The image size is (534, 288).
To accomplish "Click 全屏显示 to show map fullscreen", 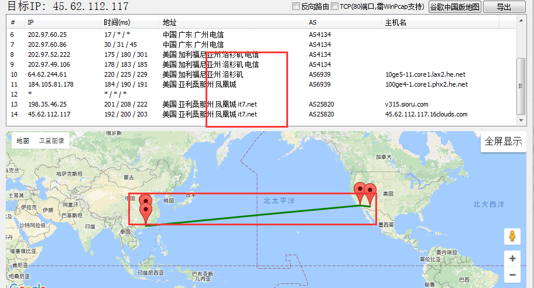I will point(503,142).
